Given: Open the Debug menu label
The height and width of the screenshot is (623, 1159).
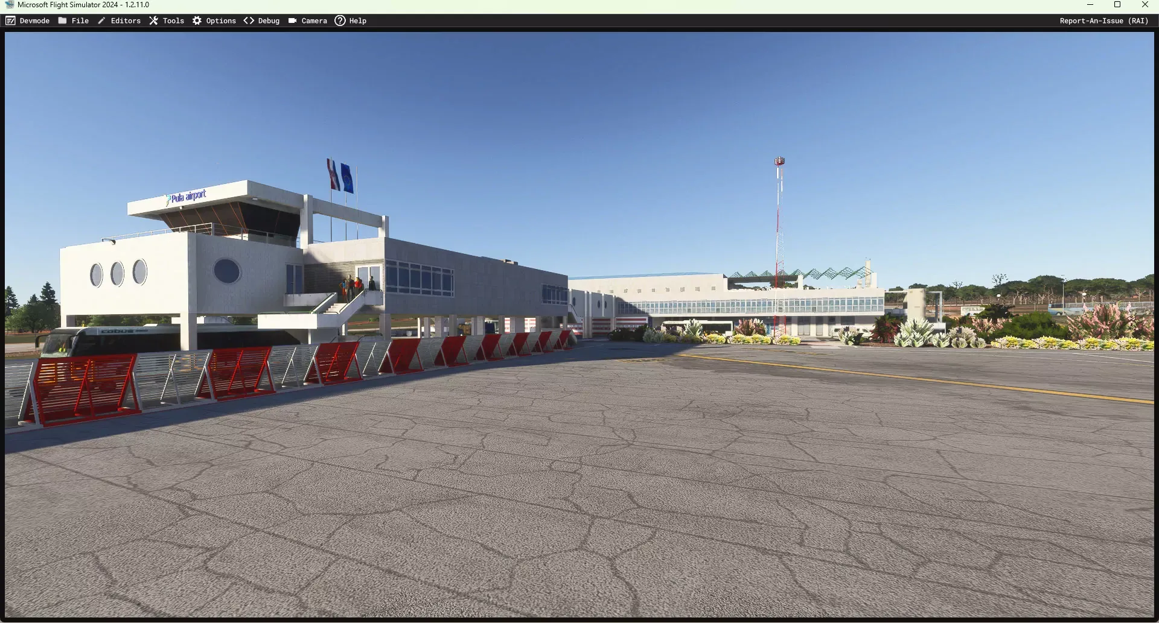Looking at the screenshot, I should [269, 21].
